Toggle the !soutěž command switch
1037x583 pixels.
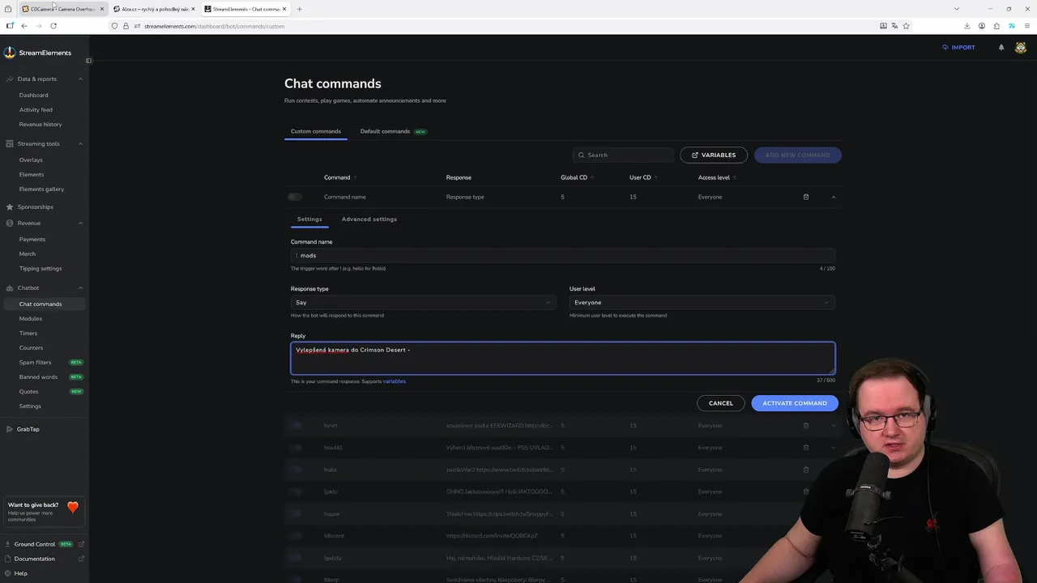295,447
